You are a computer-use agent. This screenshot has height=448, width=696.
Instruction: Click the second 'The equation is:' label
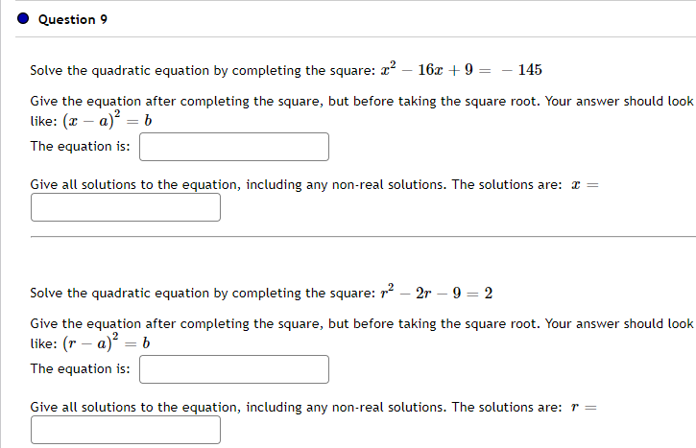[x=80, y=369]
